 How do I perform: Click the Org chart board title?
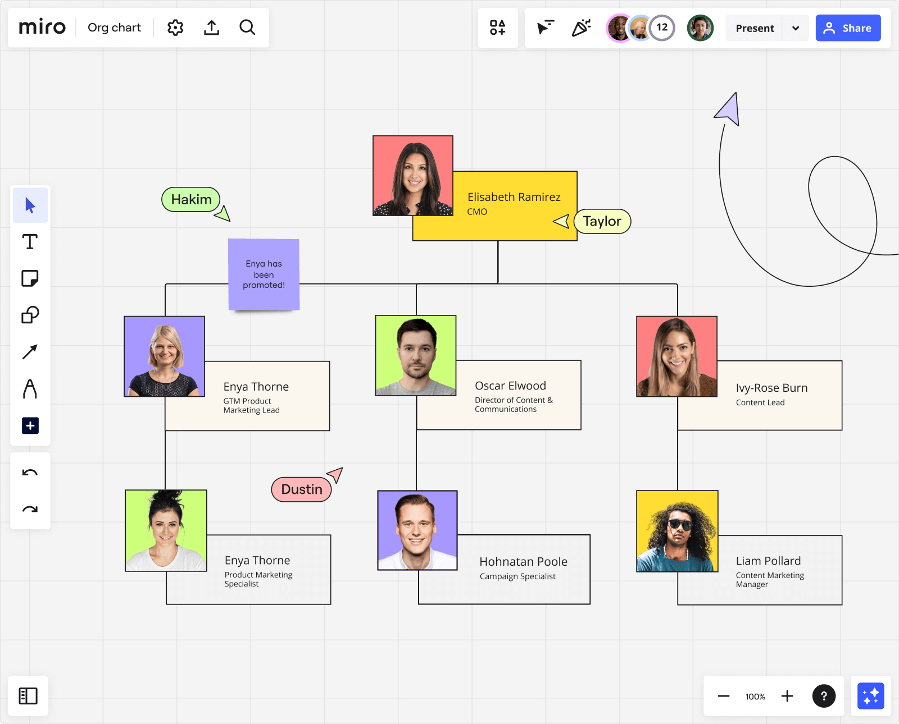[x=114, y=28]
